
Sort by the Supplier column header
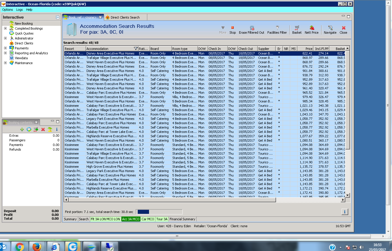click(x=266, y=49)
